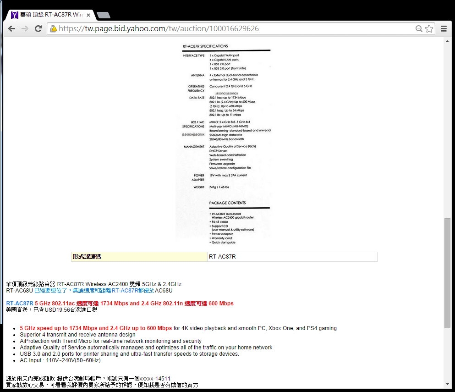The height and width of the screenshot is (392, 455).
Task: View site security padlock info
Action: click(54, 28)
